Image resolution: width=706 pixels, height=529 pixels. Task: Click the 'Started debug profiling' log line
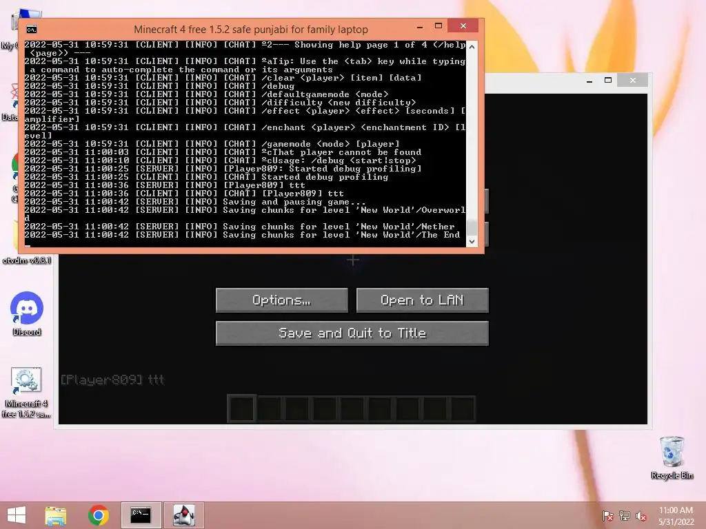[x=206, y=177]
